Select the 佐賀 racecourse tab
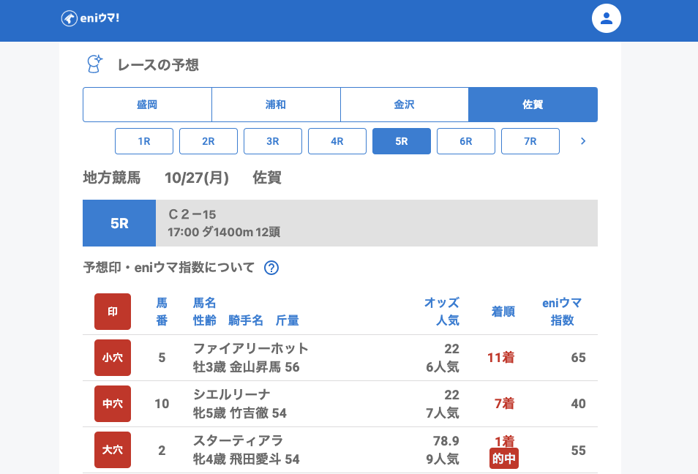 coord(533,105)
